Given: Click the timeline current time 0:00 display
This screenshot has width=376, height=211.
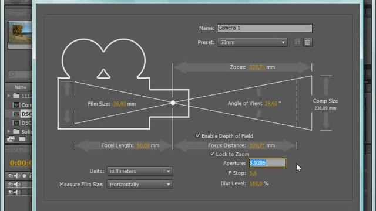Looking at the screenshot, I should click(21, 163).
